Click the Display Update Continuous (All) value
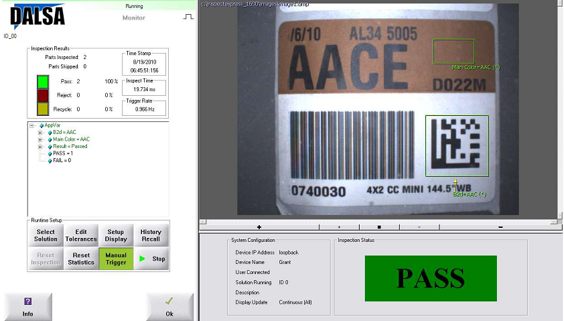The height and width of the screenshot is (321, 564). pos(295,302)
